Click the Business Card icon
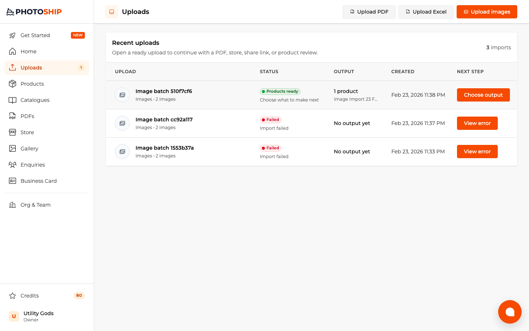 point(12,181)
